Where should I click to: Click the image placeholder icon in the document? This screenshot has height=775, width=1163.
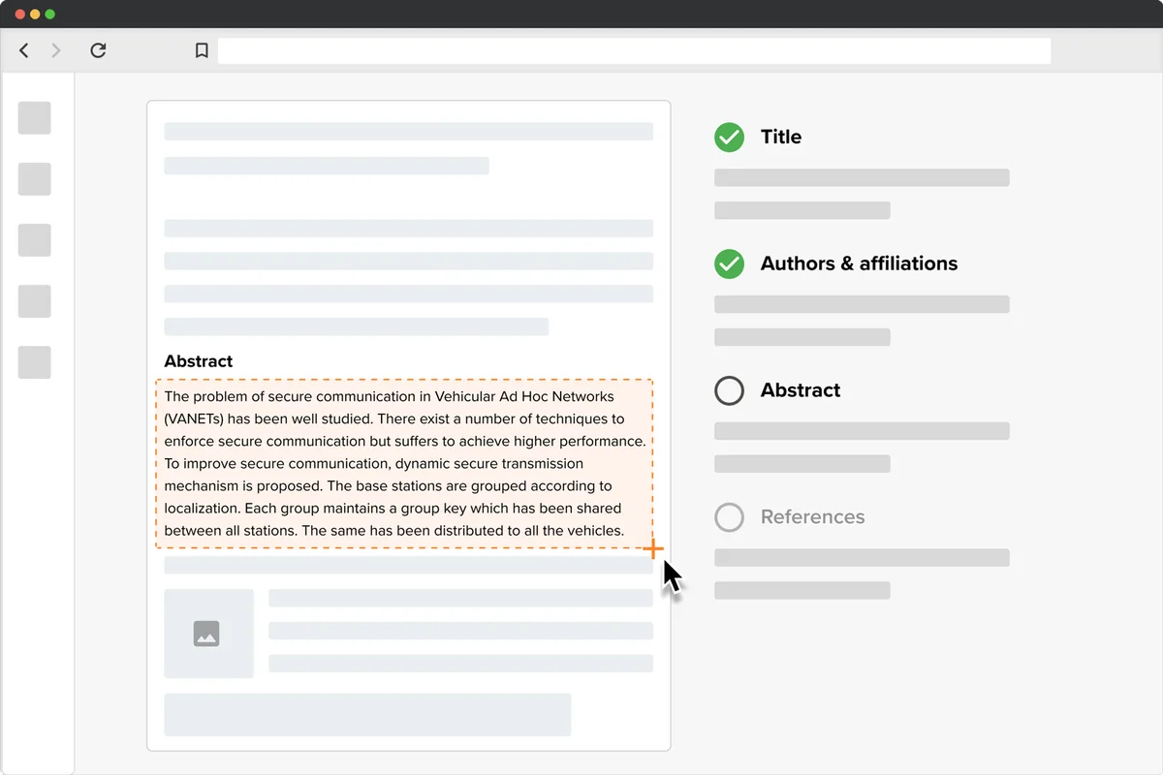point(209,633)
